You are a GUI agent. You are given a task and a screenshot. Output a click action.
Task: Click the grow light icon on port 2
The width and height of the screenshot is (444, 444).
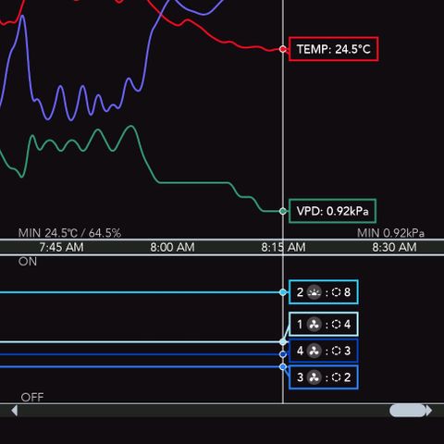point(314,292)
